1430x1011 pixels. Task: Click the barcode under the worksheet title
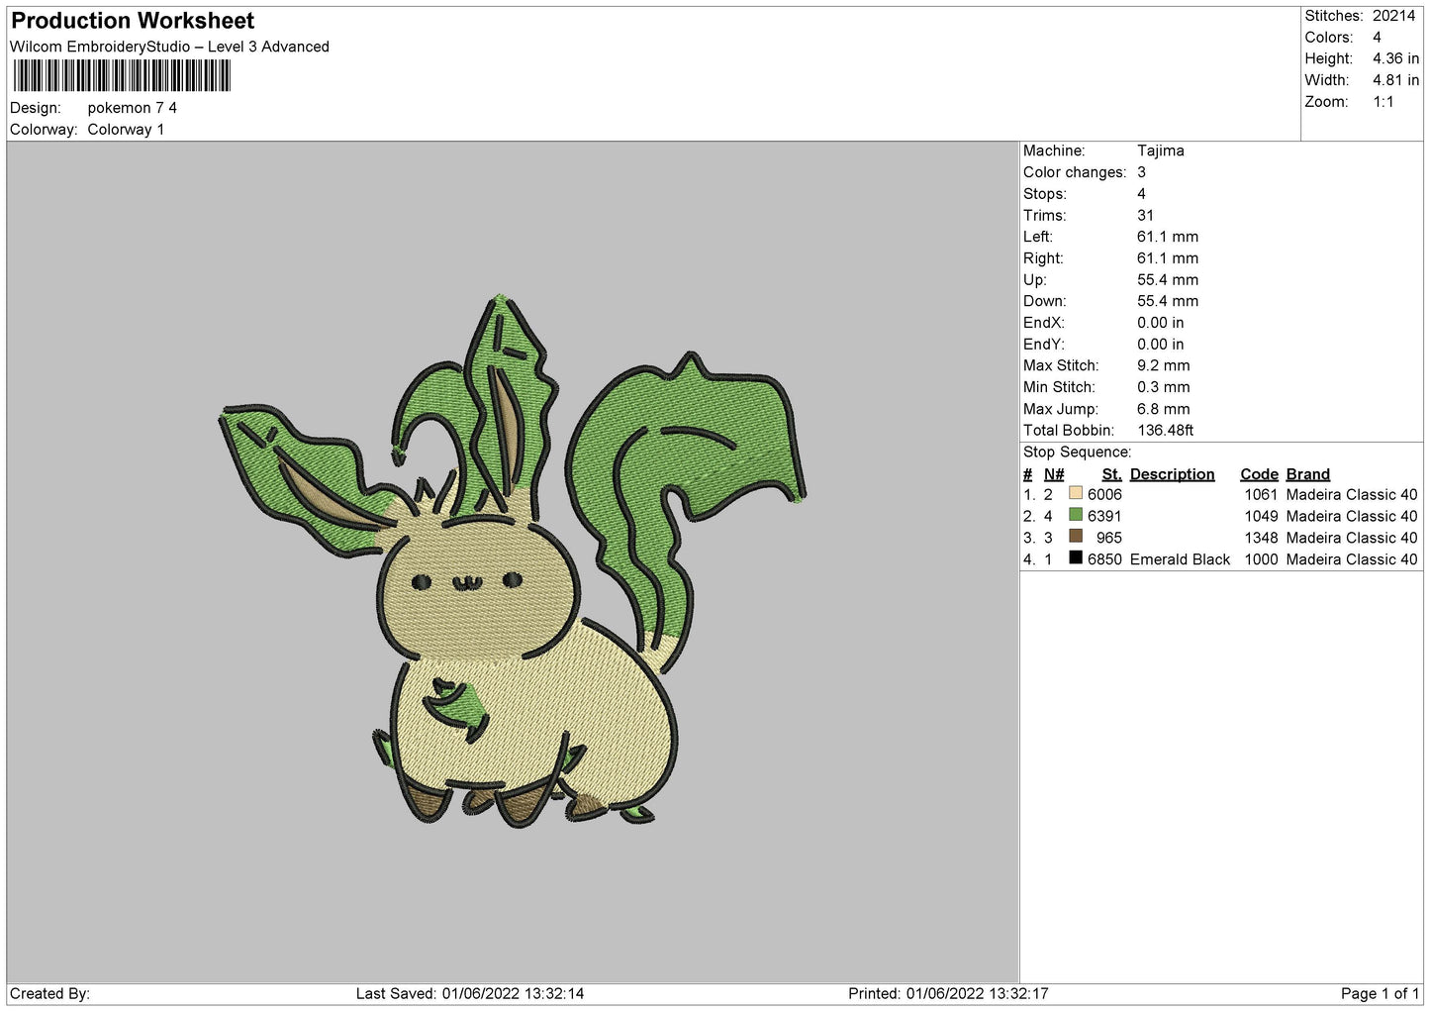(122, 76)
